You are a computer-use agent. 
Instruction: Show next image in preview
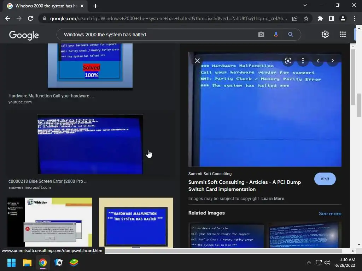(332, 61)
